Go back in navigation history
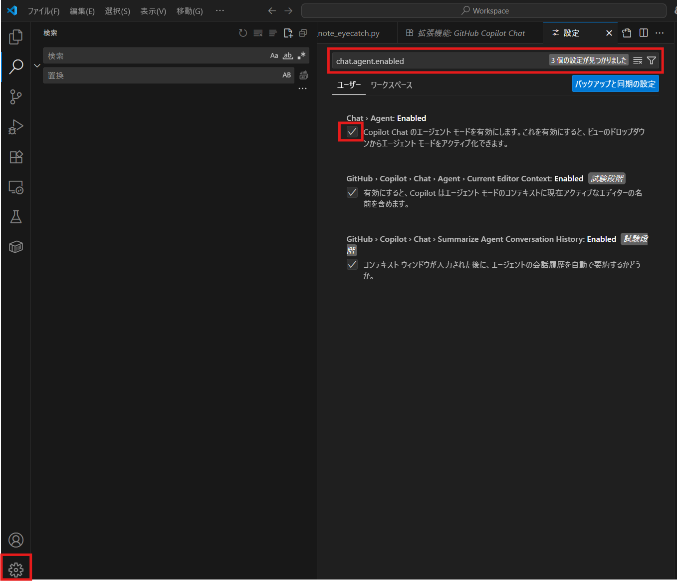The image size is (677, 581). coord(272,10)
